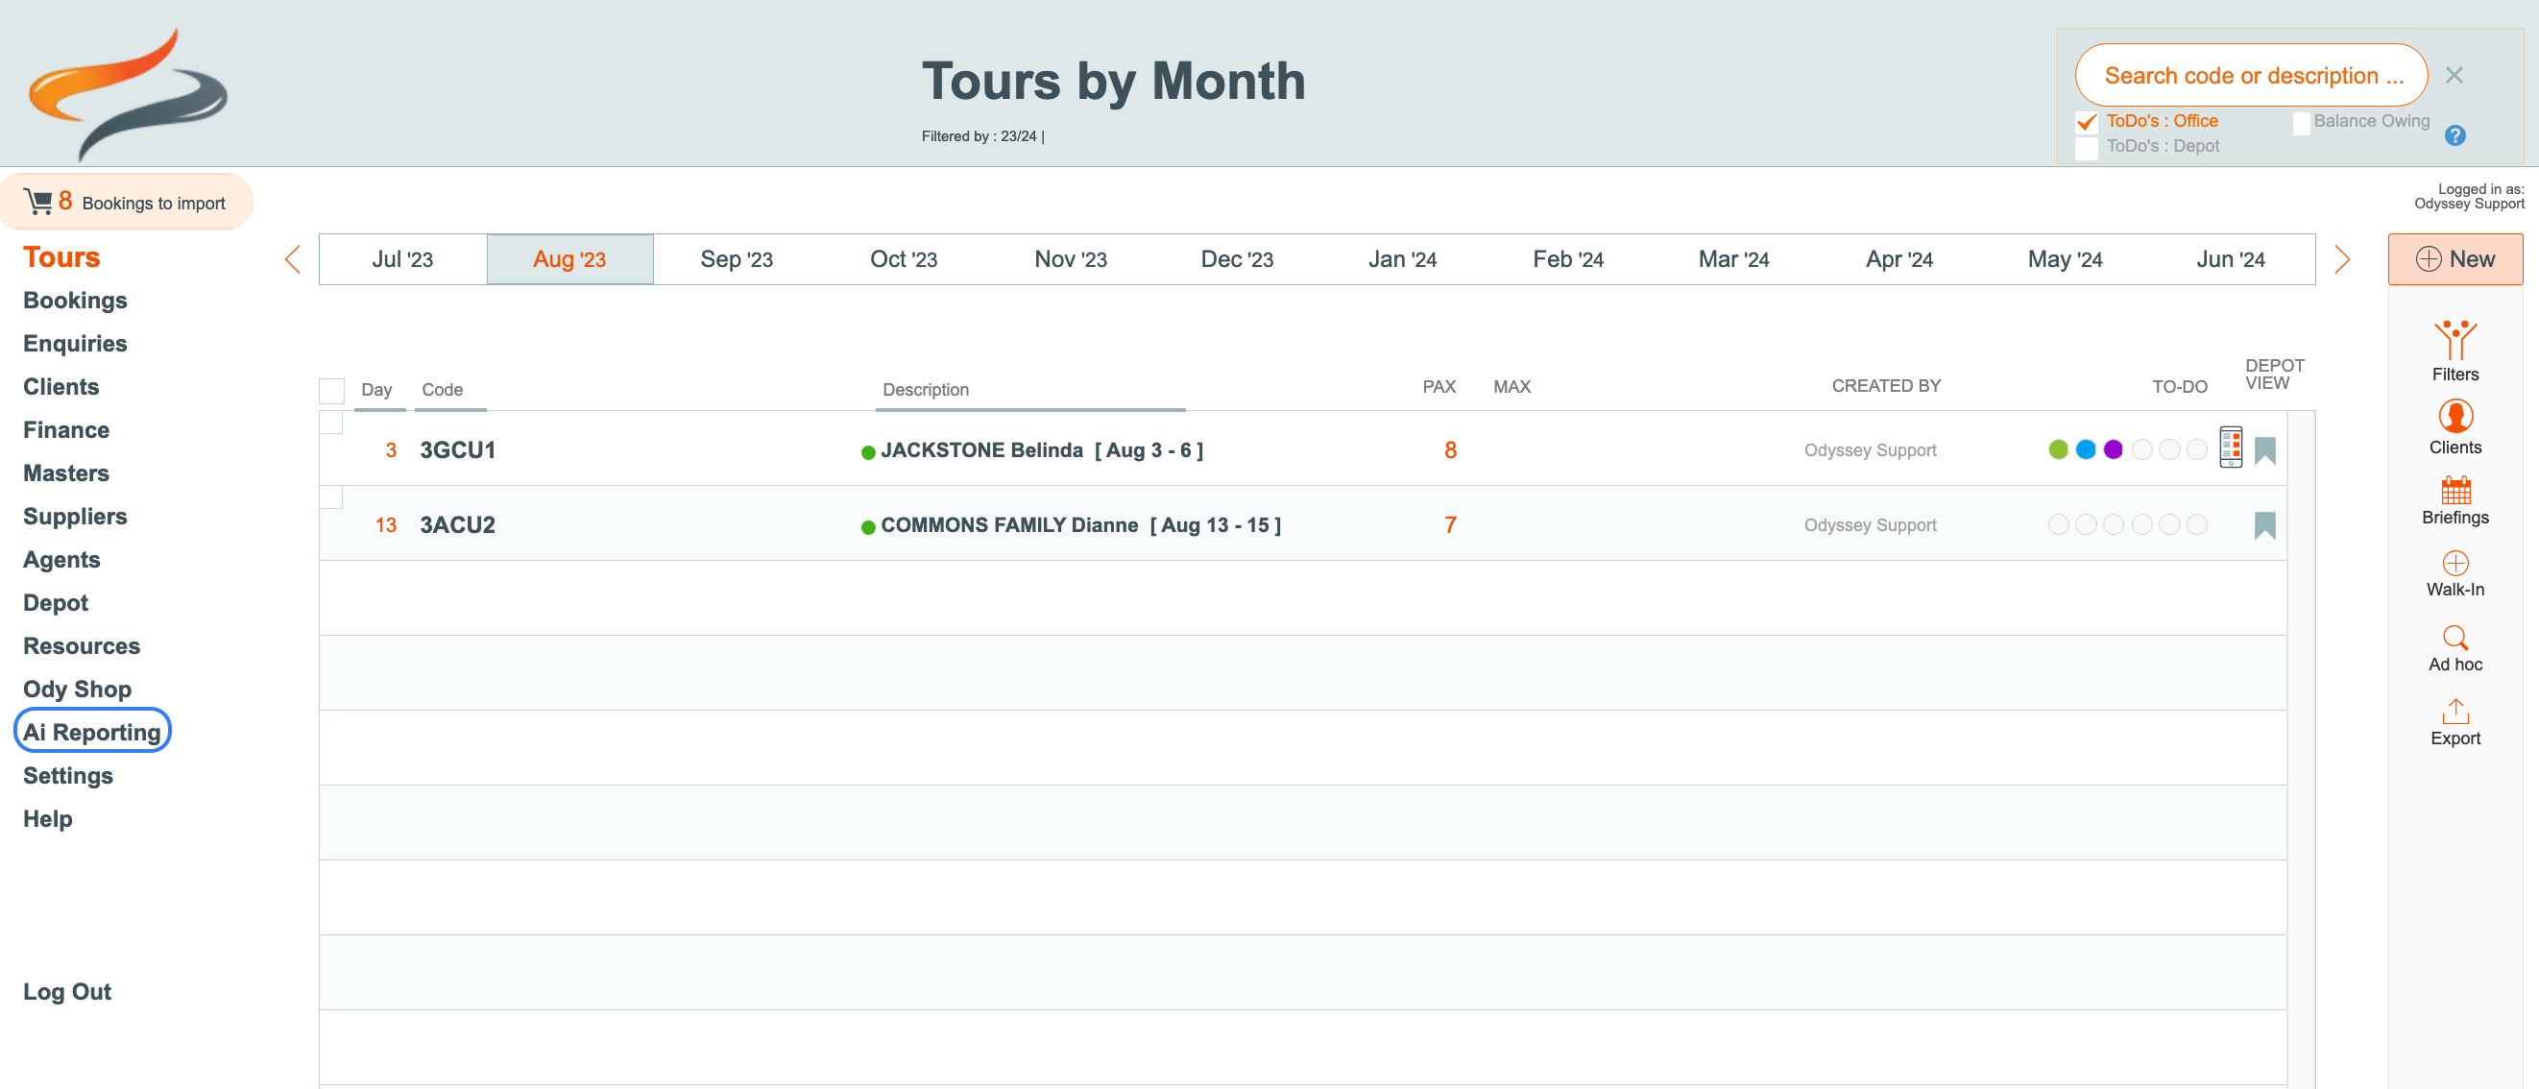Open Finance in the sidebar

(x=66, y=430)
